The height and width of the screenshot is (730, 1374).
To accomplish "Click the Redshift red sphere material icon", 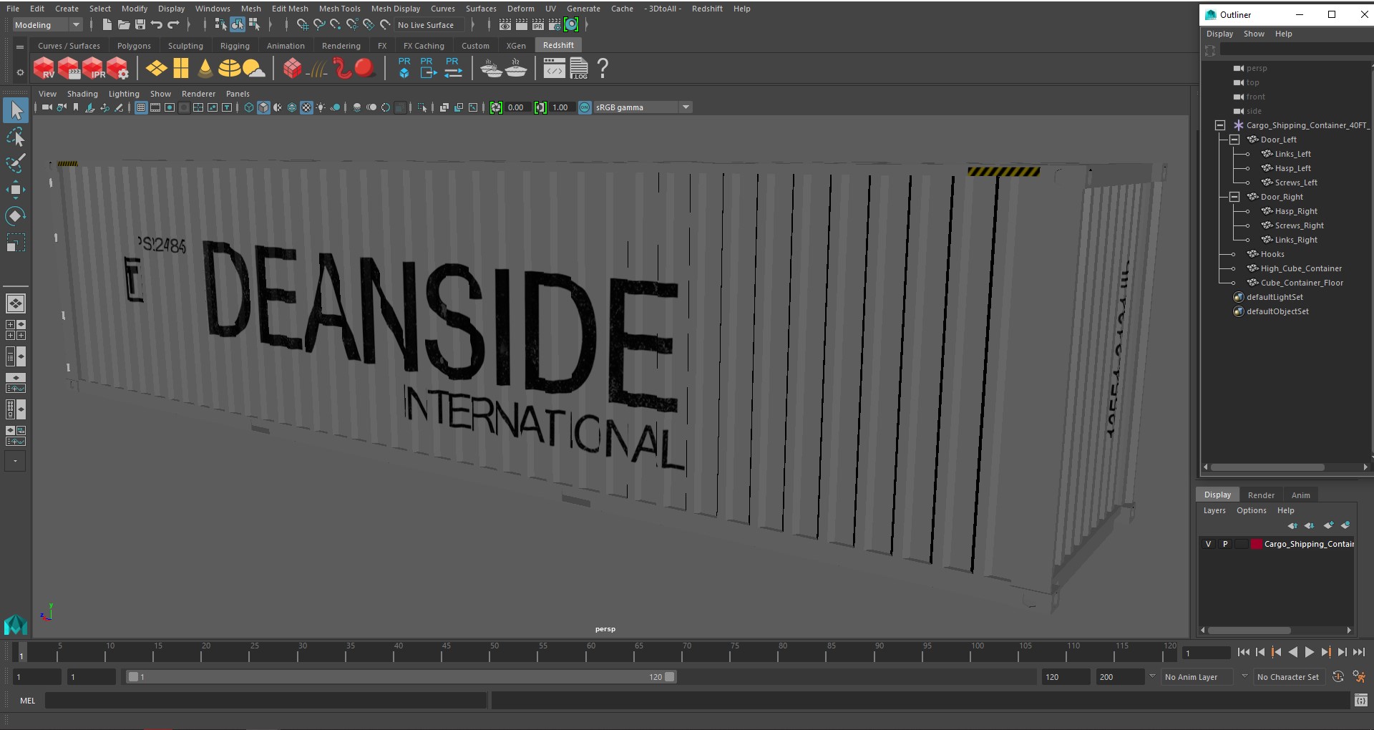I will pos(365,68).
